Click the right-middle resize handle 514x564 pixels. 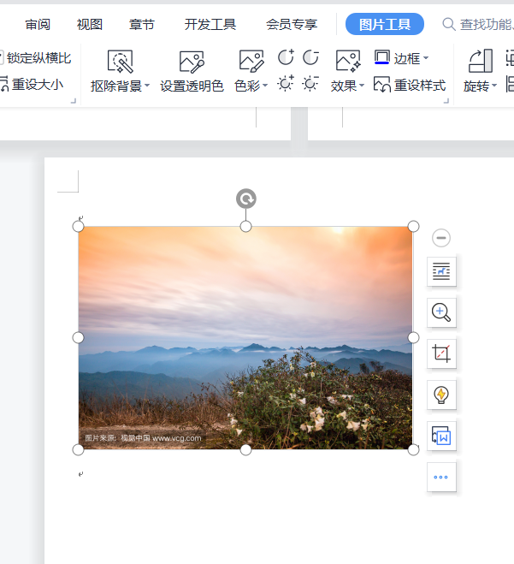click(413, 338)
